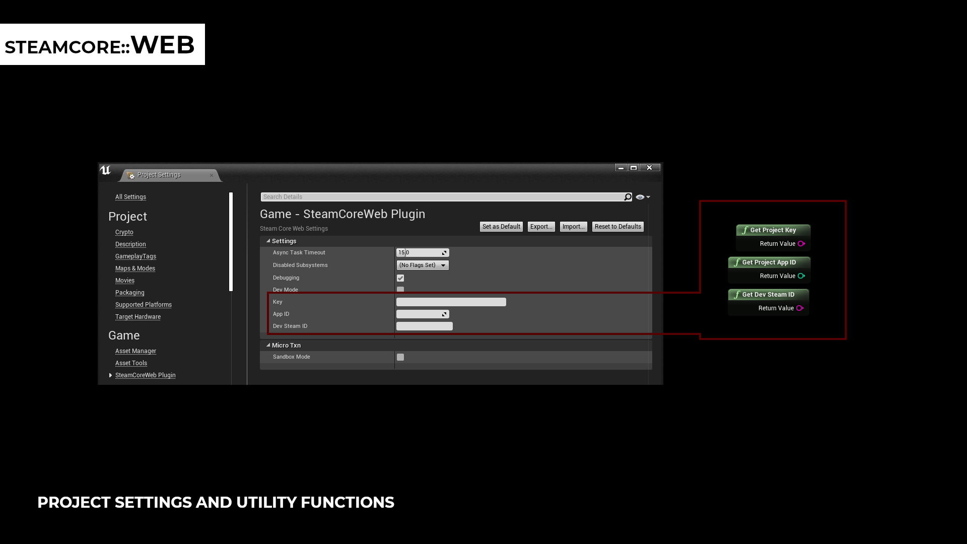The image size is (967, 544).
Task: Open the Asset Manager settings category
Action: pos(135,351)
